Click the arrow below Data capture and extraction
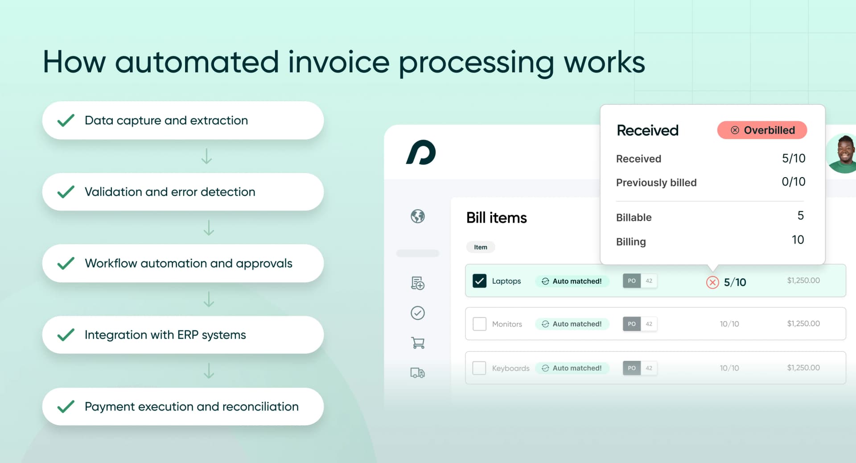Viewport: 856px width, 463px height. click(206, 157)
